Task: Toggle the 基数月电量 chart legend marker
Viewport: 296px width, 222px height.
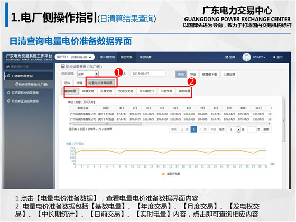Action: [x=163, y=174]
